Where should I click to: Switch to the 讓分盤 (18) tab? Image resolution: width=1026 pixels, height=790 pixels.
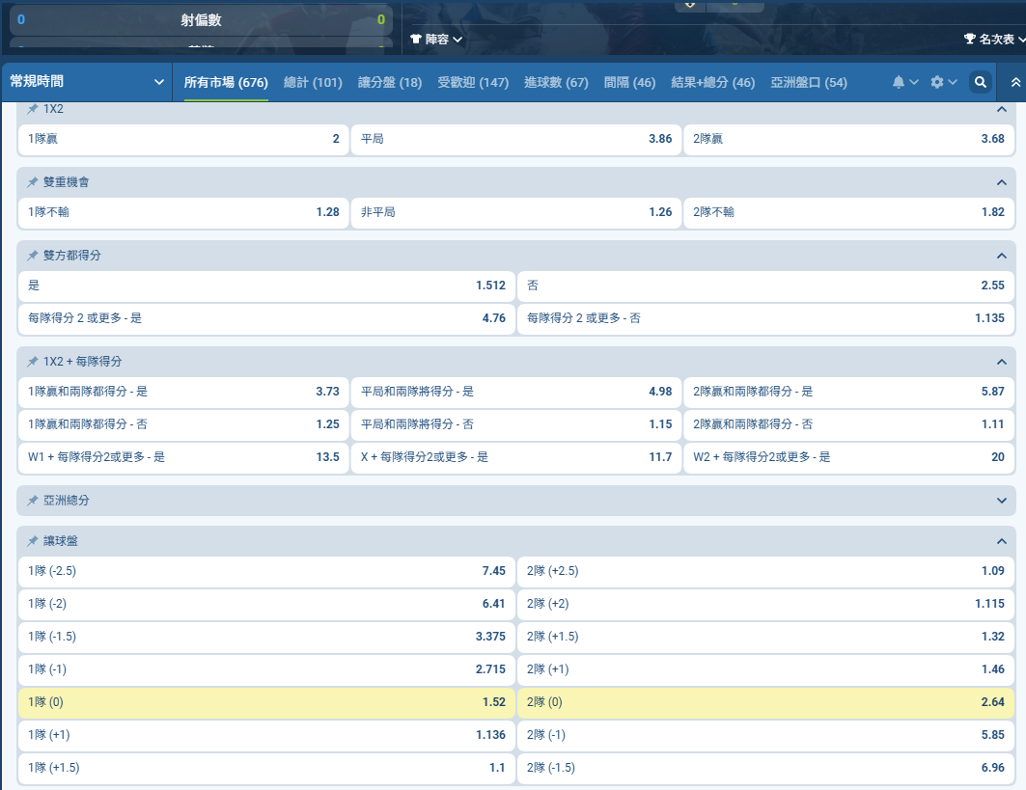tap(390, 83)
